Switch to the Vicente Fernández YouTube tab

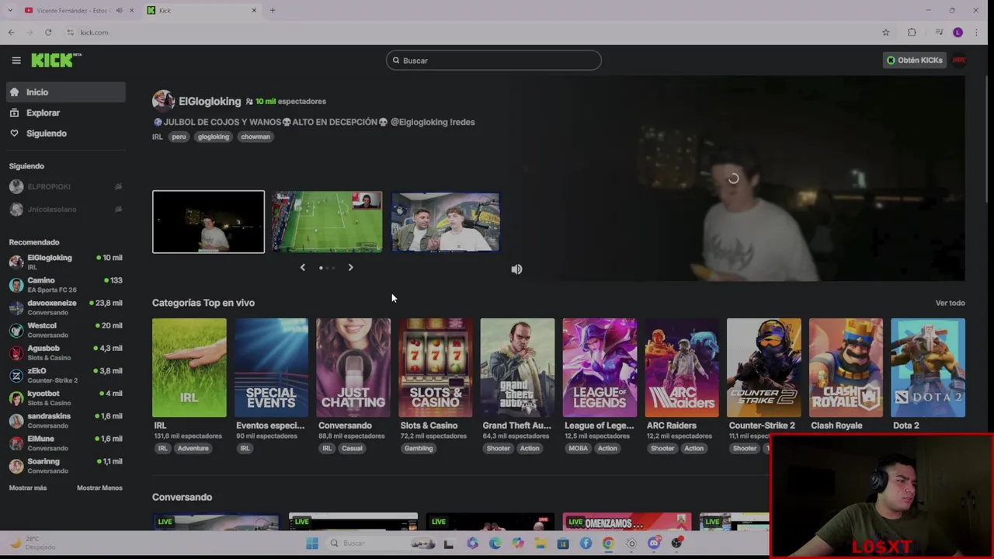click(71, 10)
